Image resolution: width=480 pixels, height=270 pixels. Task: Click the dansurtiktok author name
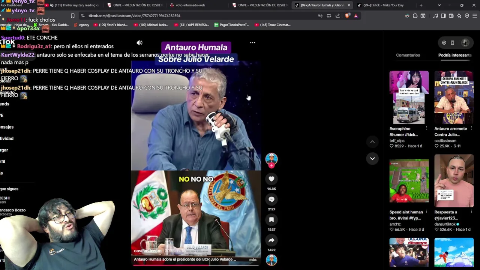pyautogui.click(x=445, y=224)
